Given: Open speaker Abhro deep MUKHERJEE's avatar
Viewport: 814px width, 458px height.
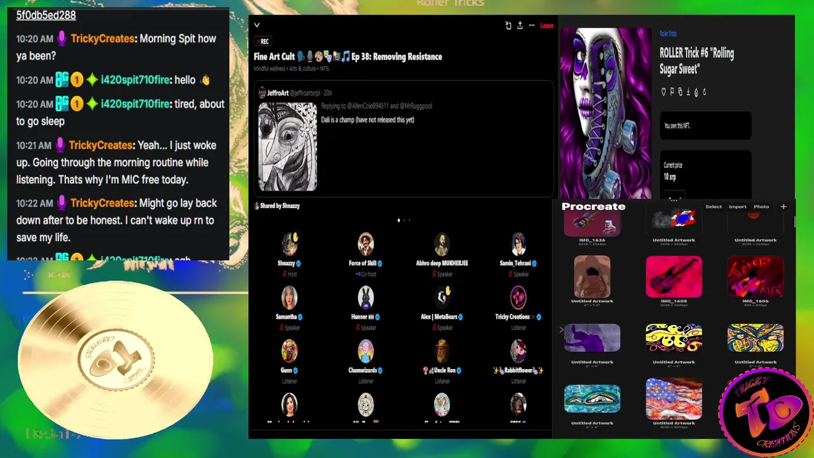Looking at the screenshot, I should 442,244.
